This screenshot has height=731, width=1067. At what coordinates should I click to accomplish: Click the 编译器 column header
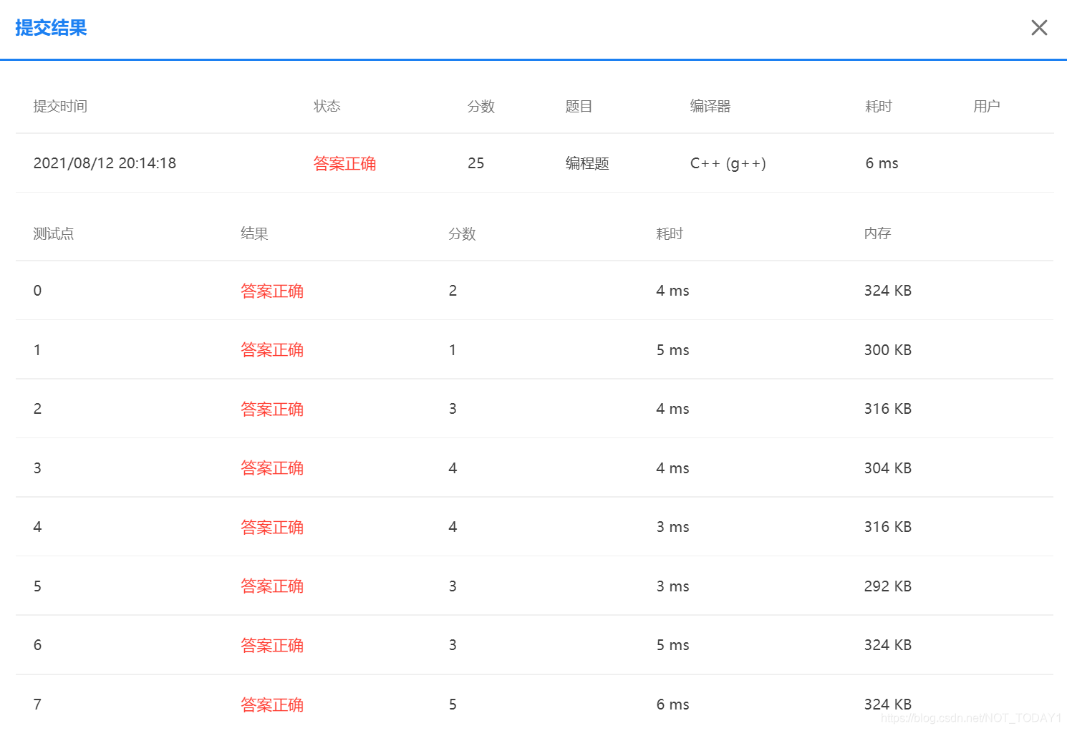(x=709, y=106)
